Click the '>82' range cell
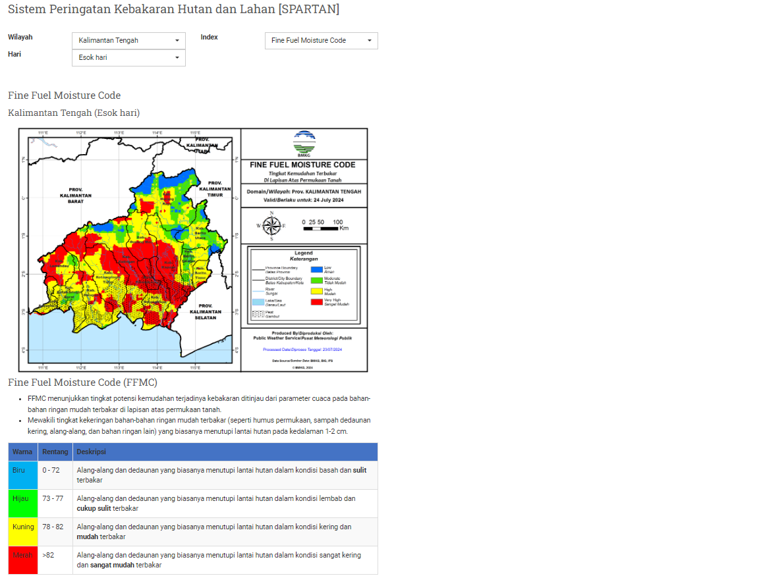 click(55, 560)
